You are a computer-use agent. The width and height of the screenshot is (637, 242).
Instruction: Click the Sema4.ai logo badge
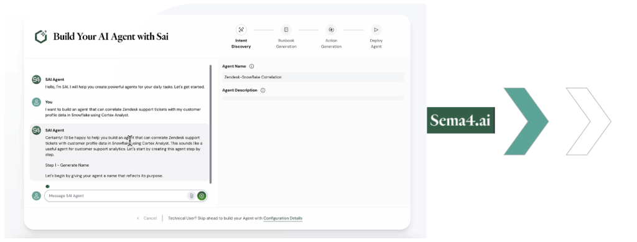click(461, 120)
